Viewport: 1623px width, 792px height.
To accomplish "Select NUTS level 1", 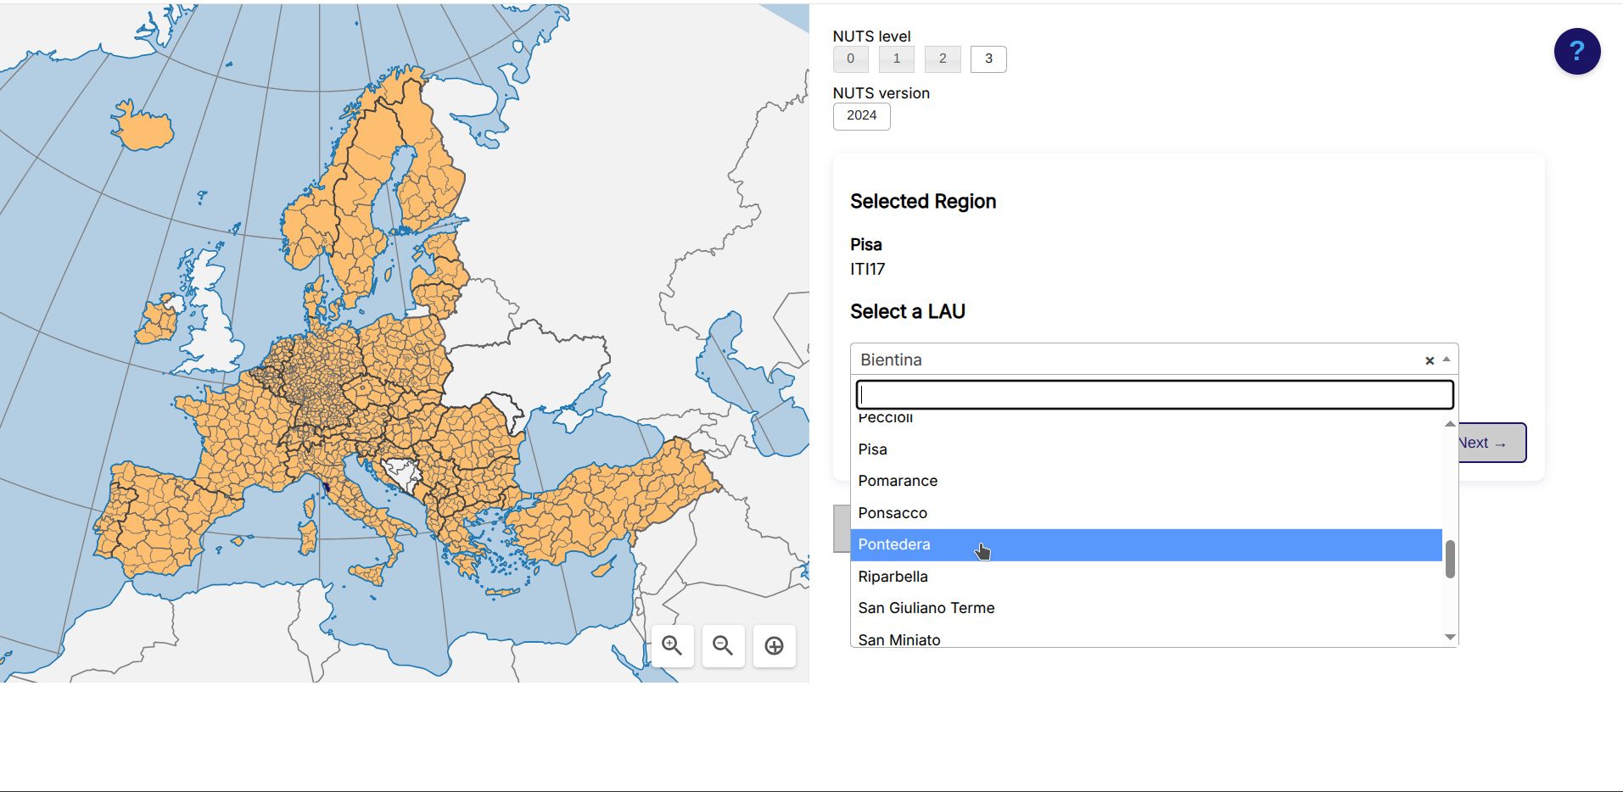I will pos(896,59).
